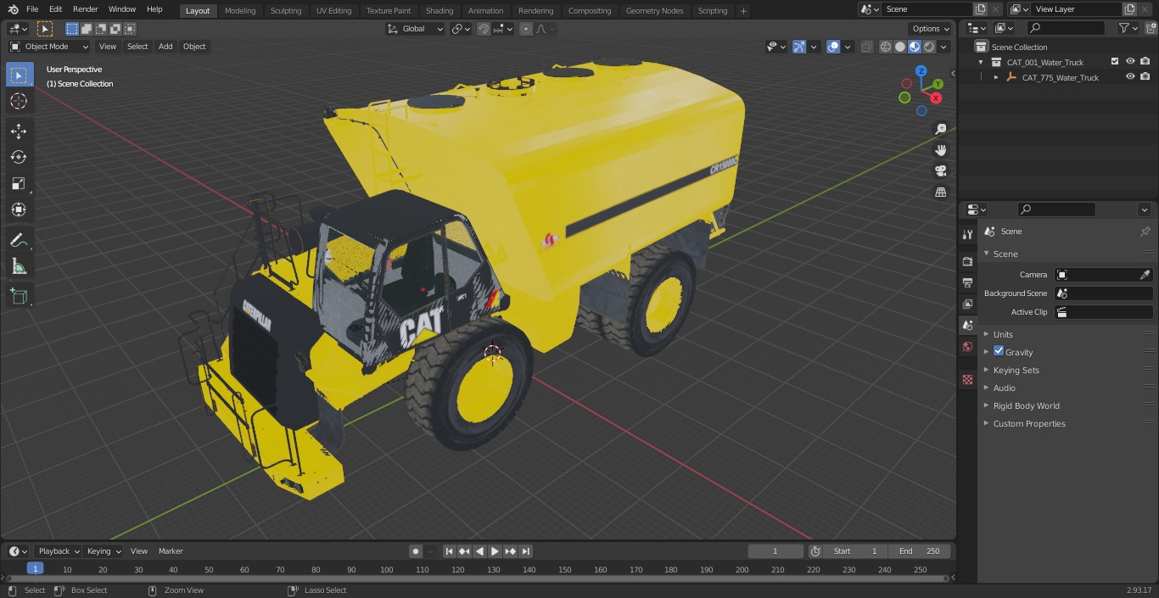Open the Render properties tab
The image size is (1159, 598).
pyautogui.click(x=967, y=261)
